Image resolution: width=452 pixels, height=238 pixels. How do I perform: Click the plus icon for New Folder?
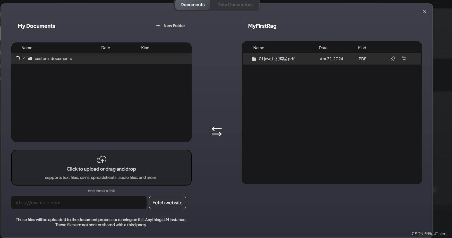click(x=158, y=25)
